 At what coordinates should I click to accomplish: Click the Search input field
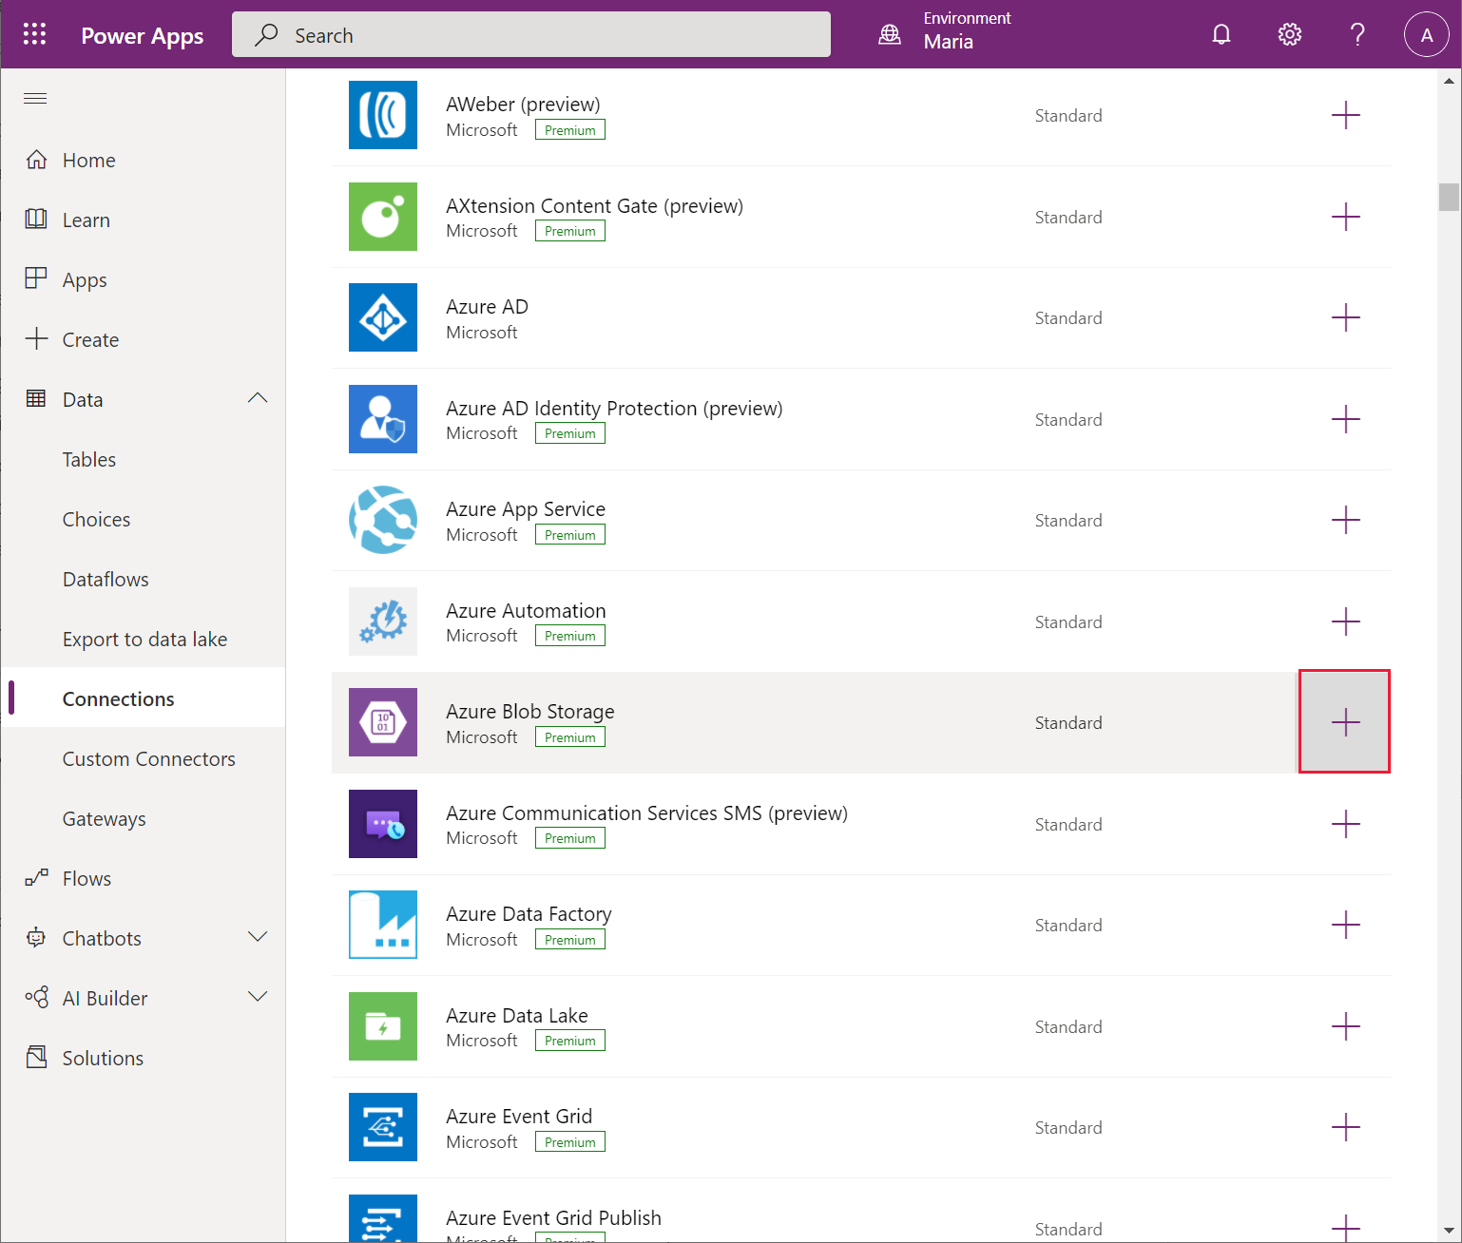[531, 34]
